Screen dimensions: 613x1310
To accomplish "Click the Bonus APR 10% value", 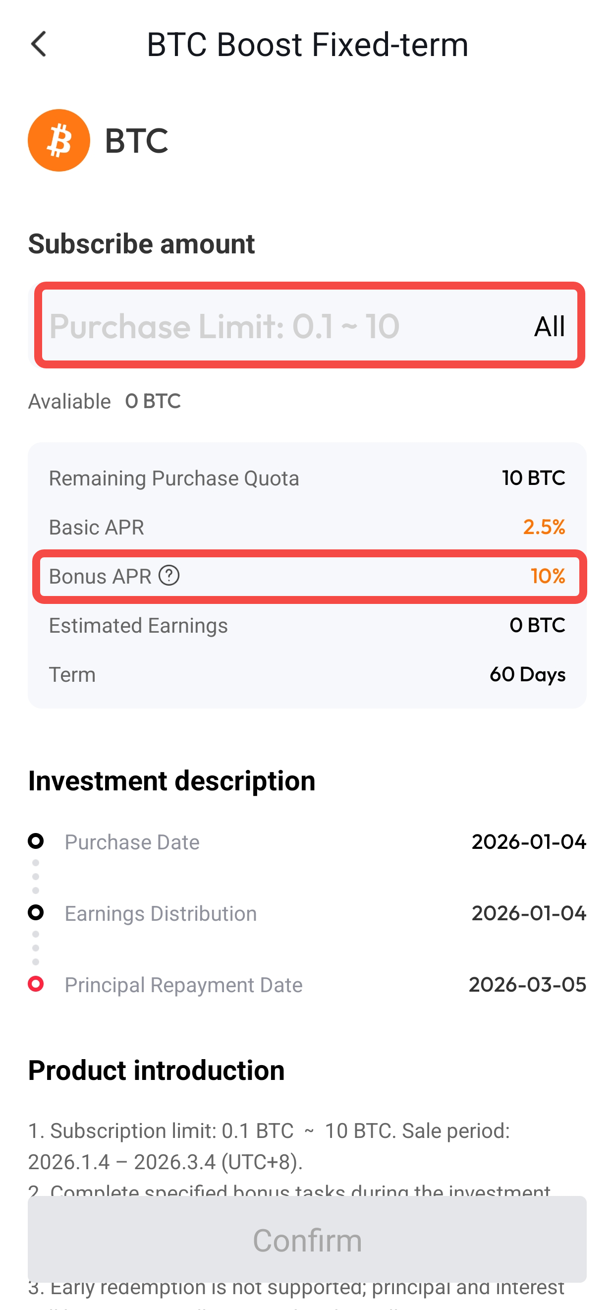I will pyautogui.click(x=548, y=576).
